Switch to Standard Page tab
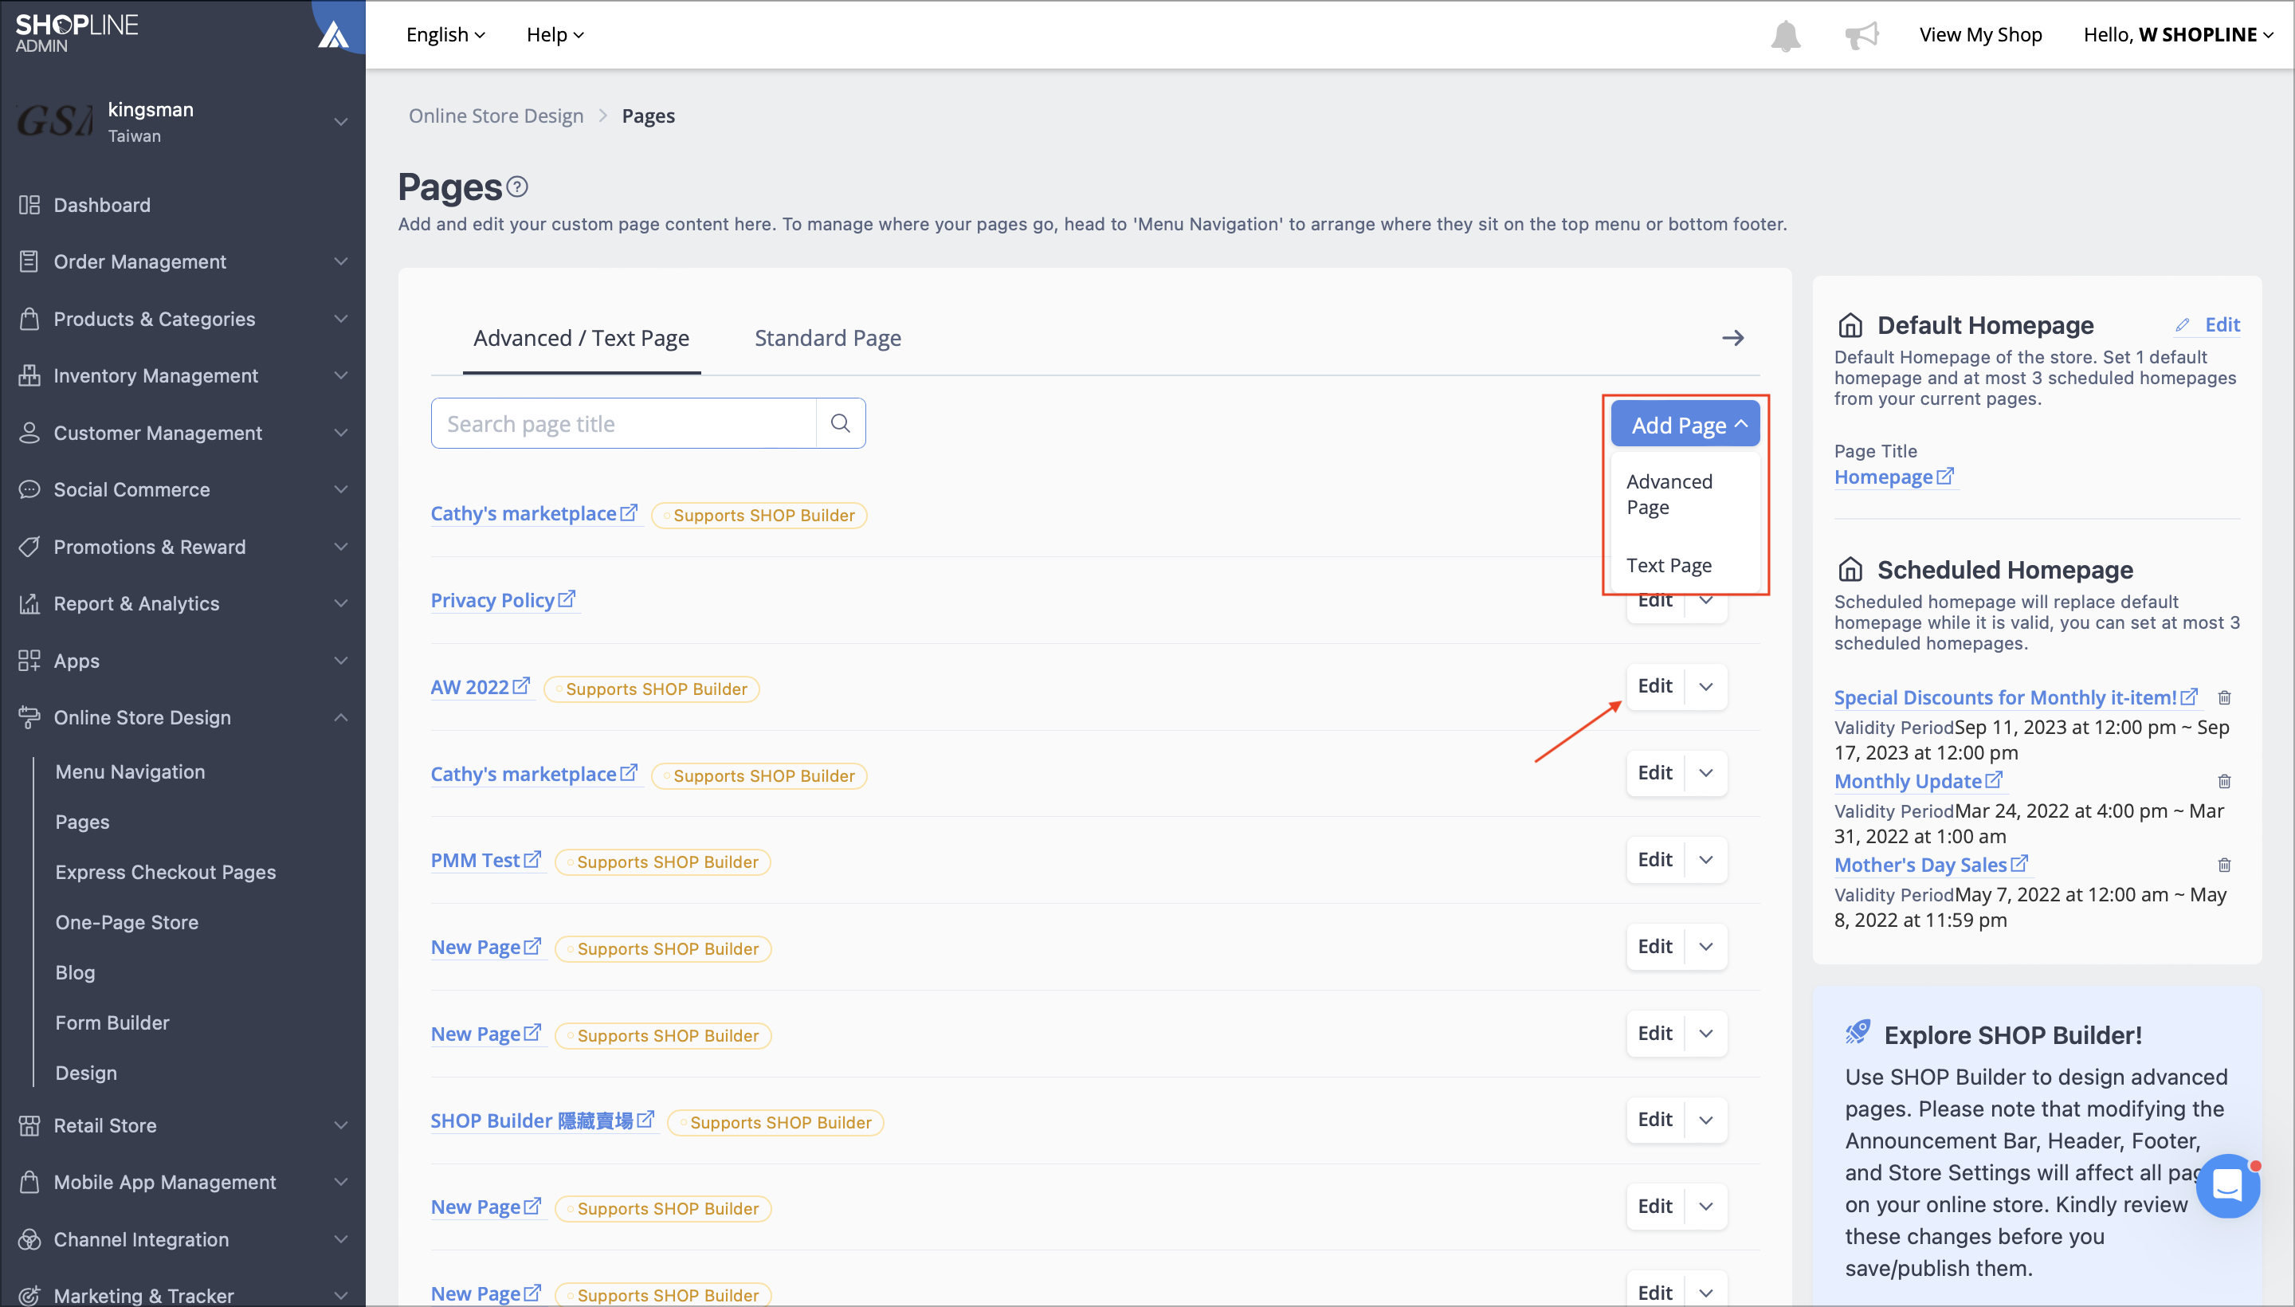Screen dimensions: 2295x1307 [826, 339]
